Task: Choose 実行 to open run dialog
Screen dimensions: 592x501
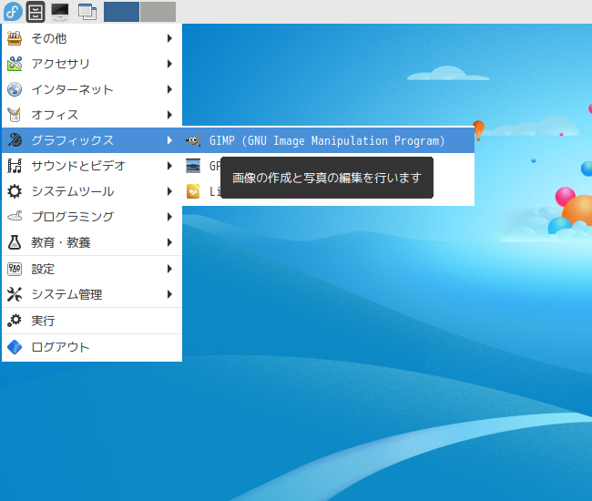Action: tap(92, 321)
